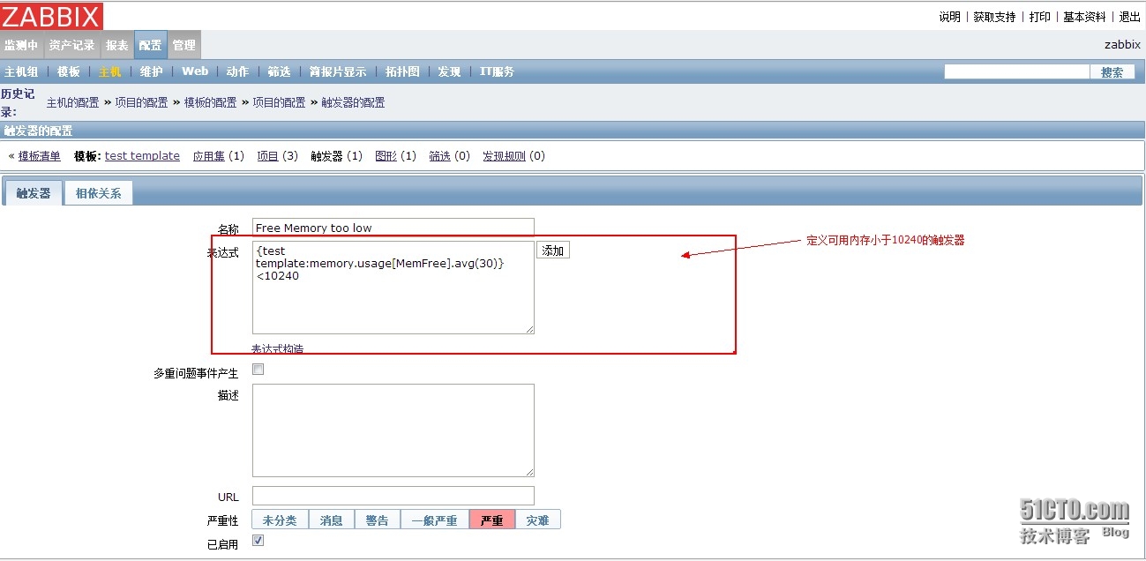
Task: Switch to the 相依关系 tab
Action: coord(98,193)
